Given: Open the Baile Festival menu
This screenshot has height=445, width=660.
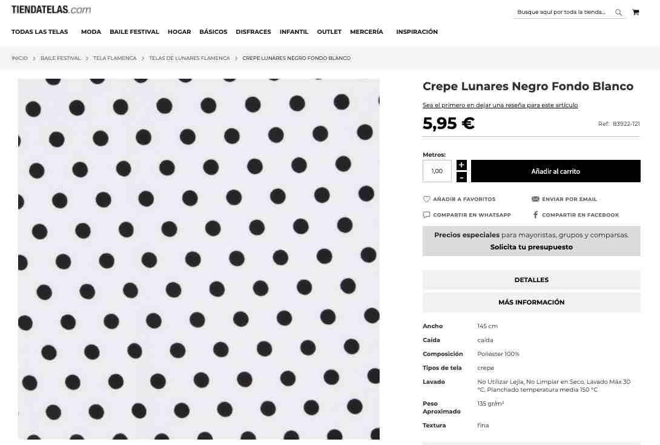Looking at the screenshot, I should click(x=134, y=31).
